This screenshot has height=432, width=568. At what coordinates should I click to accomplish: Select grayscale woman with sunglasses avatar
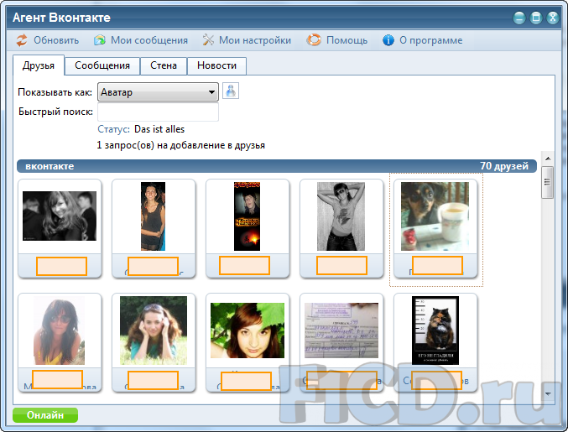341,216
